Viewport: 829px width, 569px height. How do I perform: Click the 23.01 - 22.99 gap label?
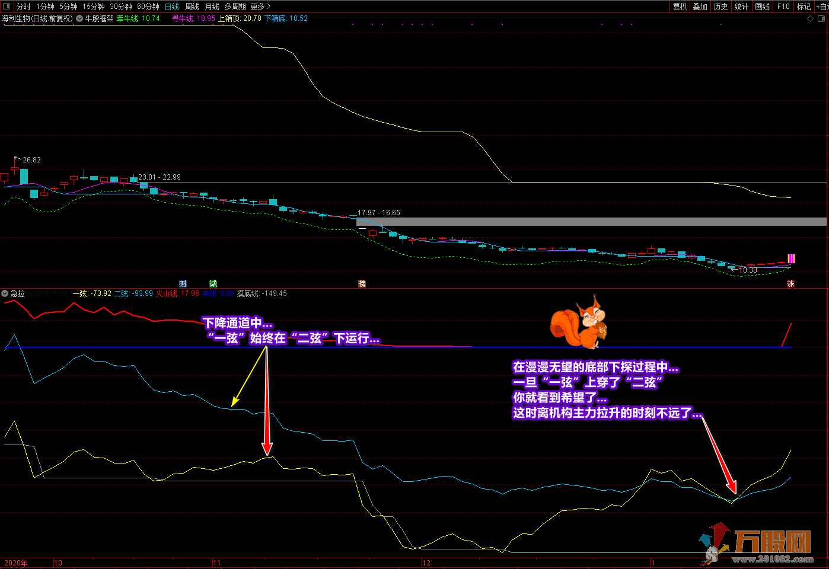(x=160, y=177)
